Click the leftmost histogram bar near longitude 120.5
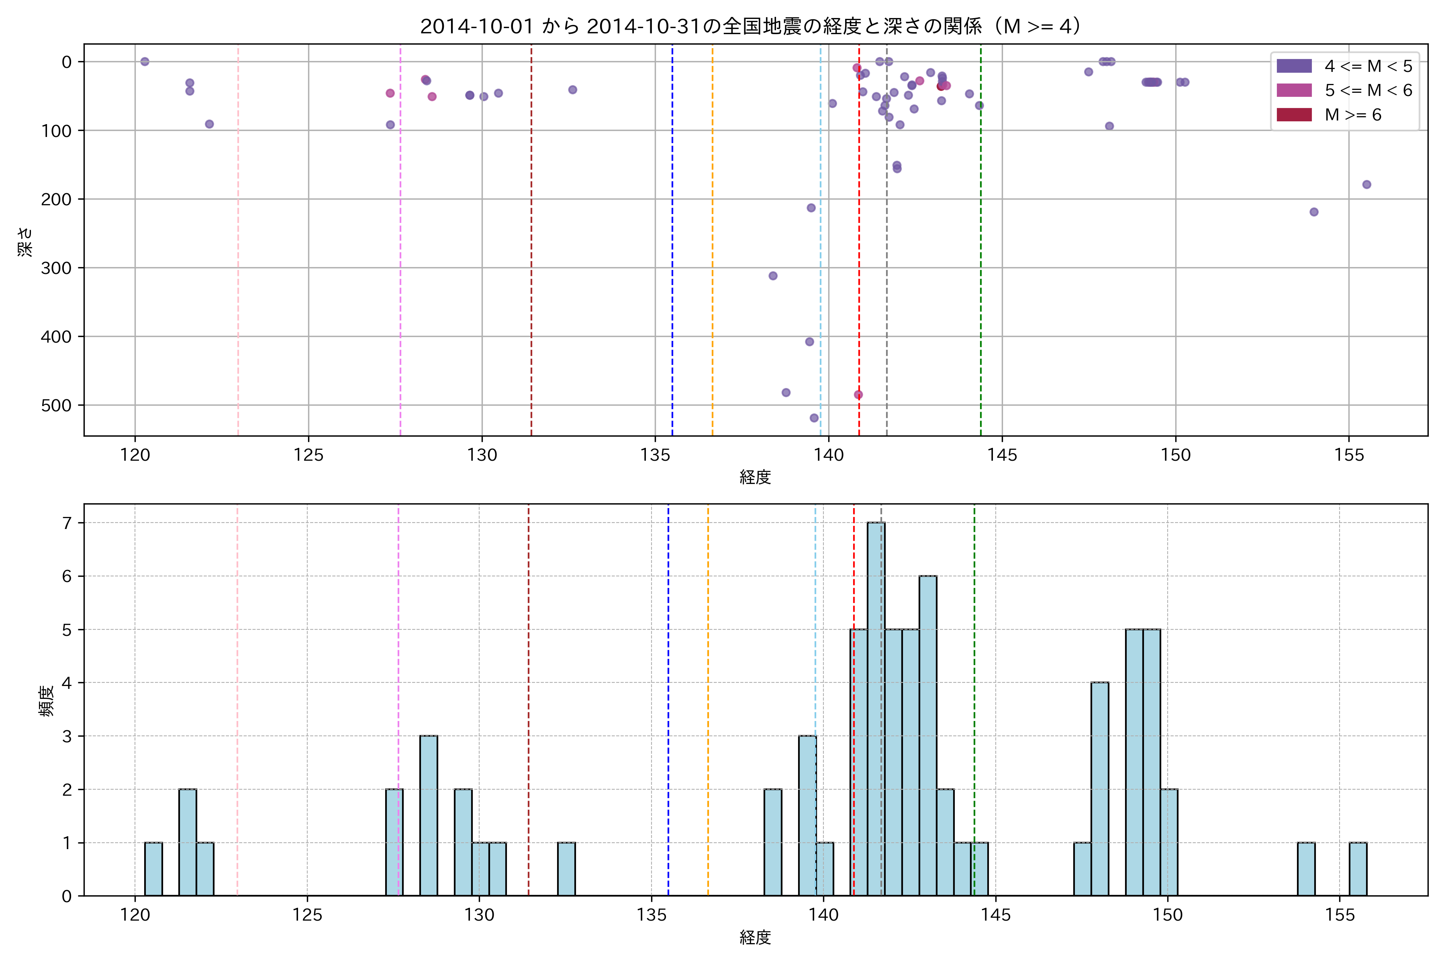Screen dimensions: 1446x964 click(x=154, y=869)
